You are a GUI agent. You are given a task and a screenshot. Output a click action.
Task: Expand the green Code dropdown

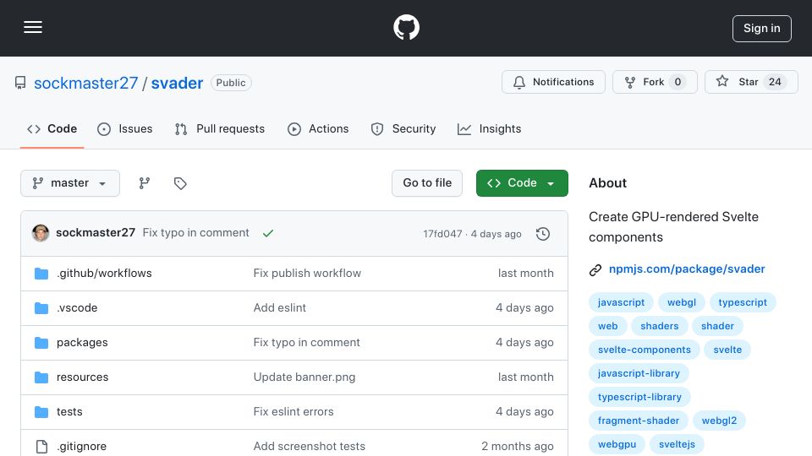point(522,183)
